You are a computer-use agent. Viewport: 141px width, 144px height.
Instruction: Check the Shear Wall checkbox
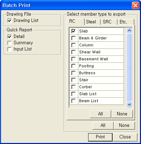click(73, 52)
